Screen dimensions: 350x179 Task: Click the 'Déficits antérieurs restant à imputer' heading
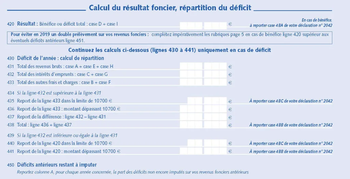point(57,165)
